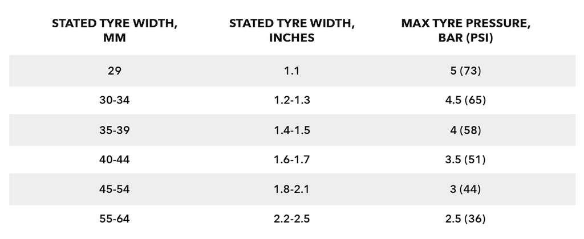Click the 29 mm width cell

(114, 71)
